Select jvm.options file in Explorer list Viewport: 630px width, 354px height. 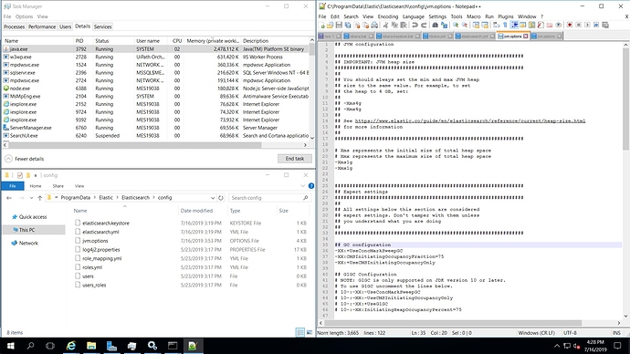[95, 241]
